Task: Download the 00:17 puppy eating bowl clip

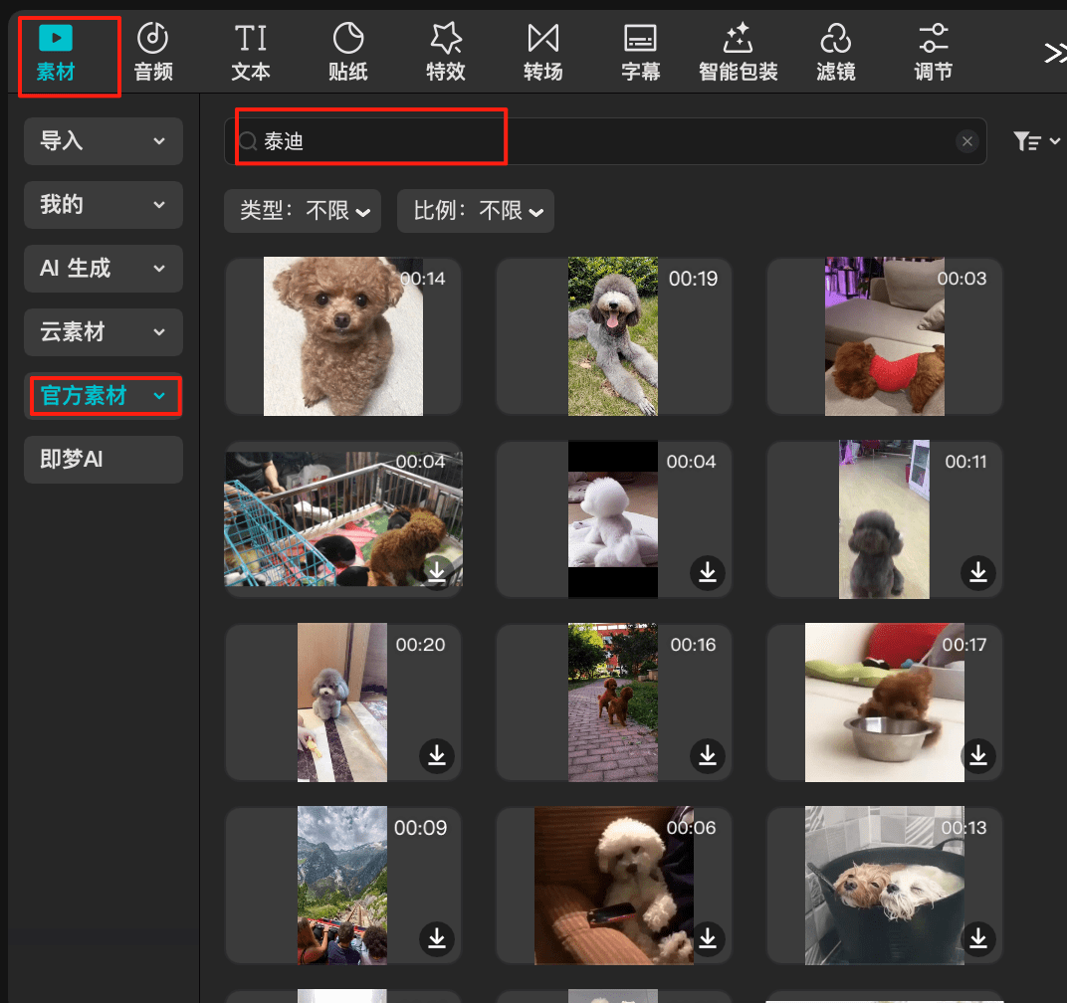Action: click(x=977, y=755)
